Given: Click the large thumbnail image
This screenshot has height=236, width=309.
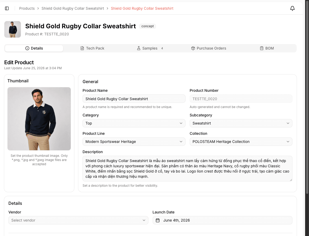Looking at the screenshot, I should (x=39, y=119).
